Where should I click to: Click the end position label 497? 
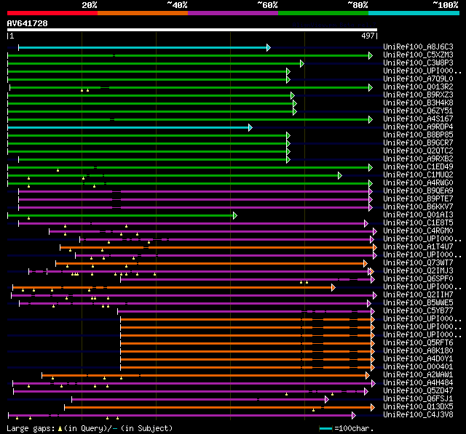pos(368,36)
